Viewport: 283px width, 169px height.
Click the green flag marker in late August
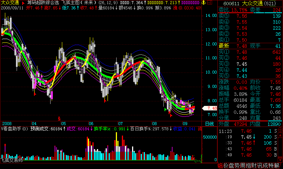click(x=165, y=109)
